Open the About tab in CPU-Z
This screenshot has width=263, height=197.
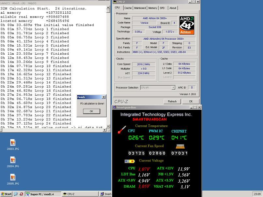(x=173, y=8)
